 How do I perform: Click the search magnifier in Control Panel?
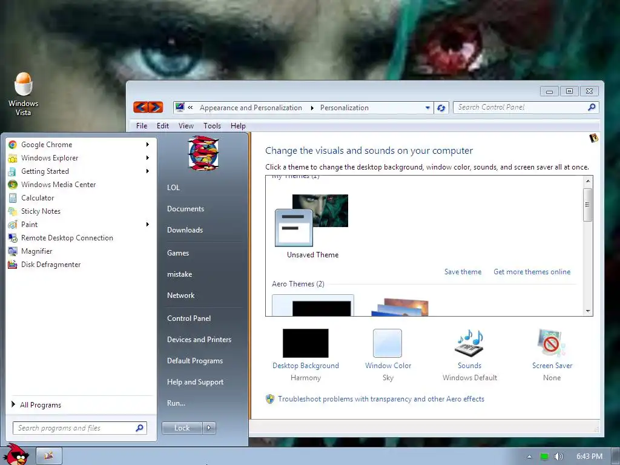coord(592,107)
